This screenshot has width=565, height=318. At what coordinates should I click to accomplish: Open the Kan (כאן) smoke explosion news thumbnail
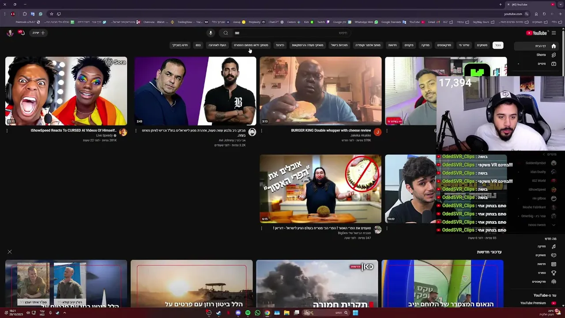pyautogui.click(x=317, y=284)
